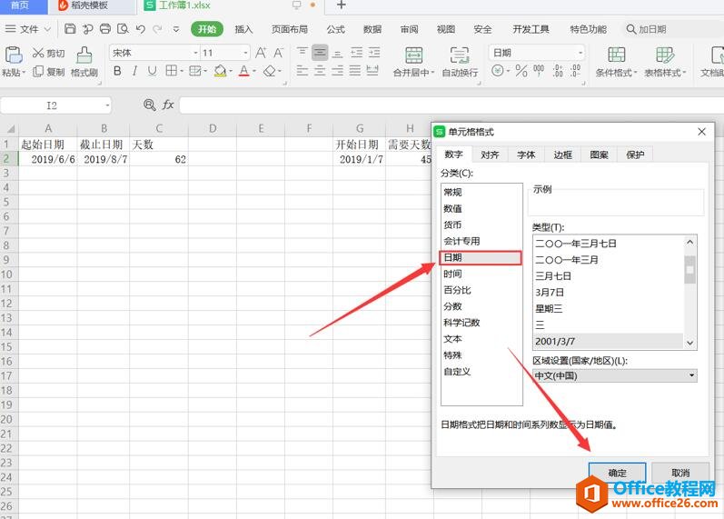Viewport: 724px width, 519px height.
Task: Apply percent style format
Action: [521, 71]
